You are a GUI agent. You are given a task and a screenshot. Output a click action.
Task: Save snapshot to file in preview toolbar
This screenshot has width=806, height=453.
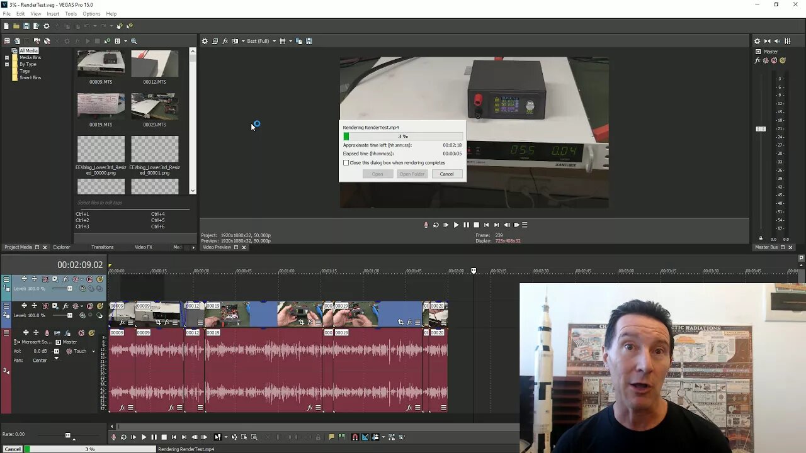click(309, 41)
